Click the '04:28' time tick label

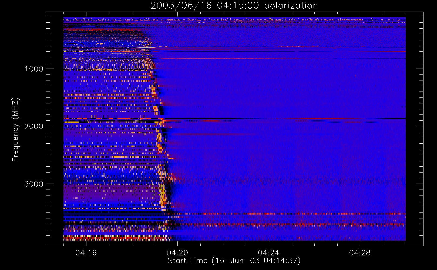[x=360, y=253]
